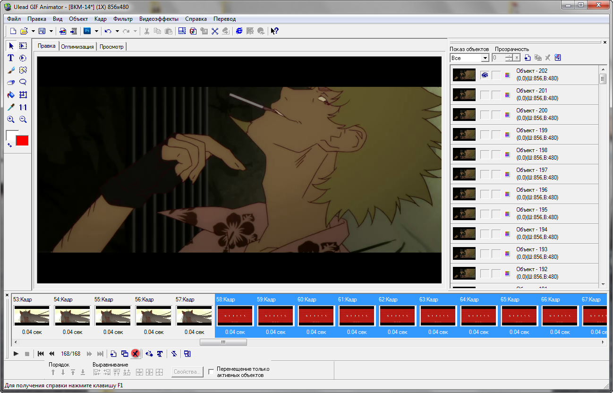Show Объект - 201 via its eye box
The height and width of the screenshot is (393, 613).
coord(485,95)
